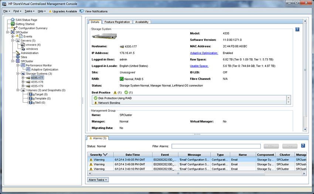Screen dimensions: 314x194
Task: Open the SAN Status Page home icon
Action: tap(13, 20)
